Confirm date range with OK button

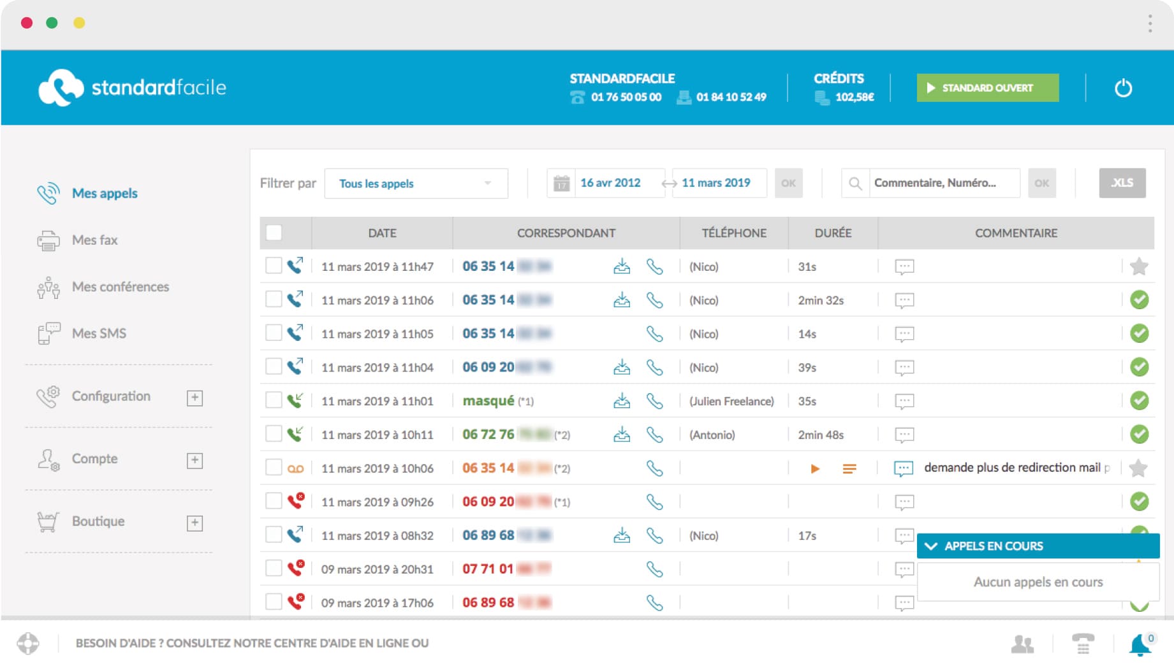click(x=788, y=184)
